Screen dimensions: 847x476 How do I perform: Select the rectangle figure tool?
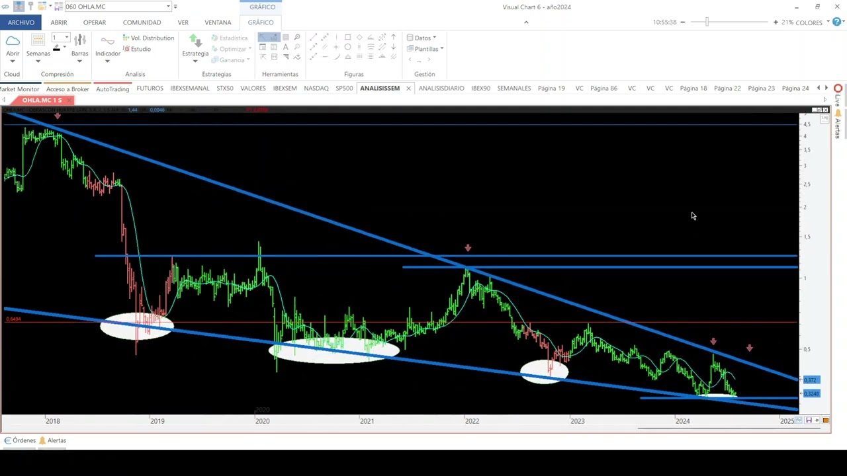pyautogui.click(x=348, y=37)
